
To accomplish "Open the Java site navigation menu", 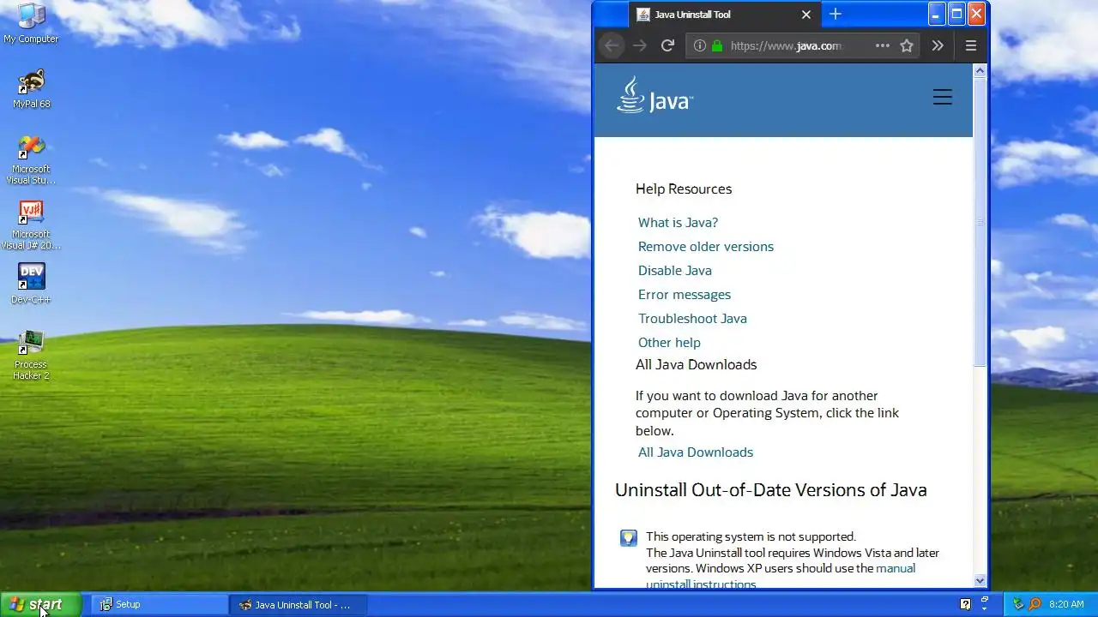I will pos(943,97).
